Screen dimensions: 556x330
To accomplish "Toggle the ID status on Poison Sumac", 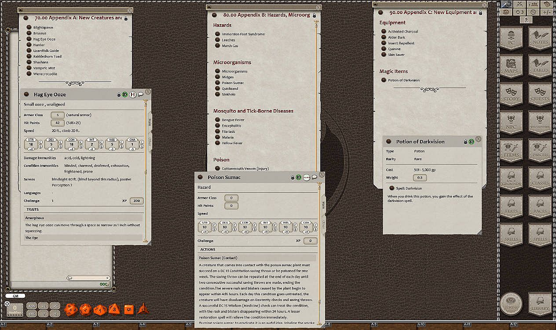I will pyautogui.click(x=299, y=177).
